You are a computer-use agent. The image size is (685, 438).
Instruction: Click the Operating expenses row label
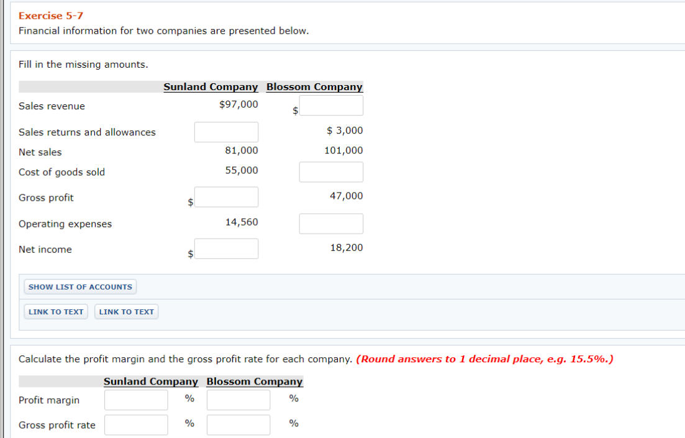[65, 224]
